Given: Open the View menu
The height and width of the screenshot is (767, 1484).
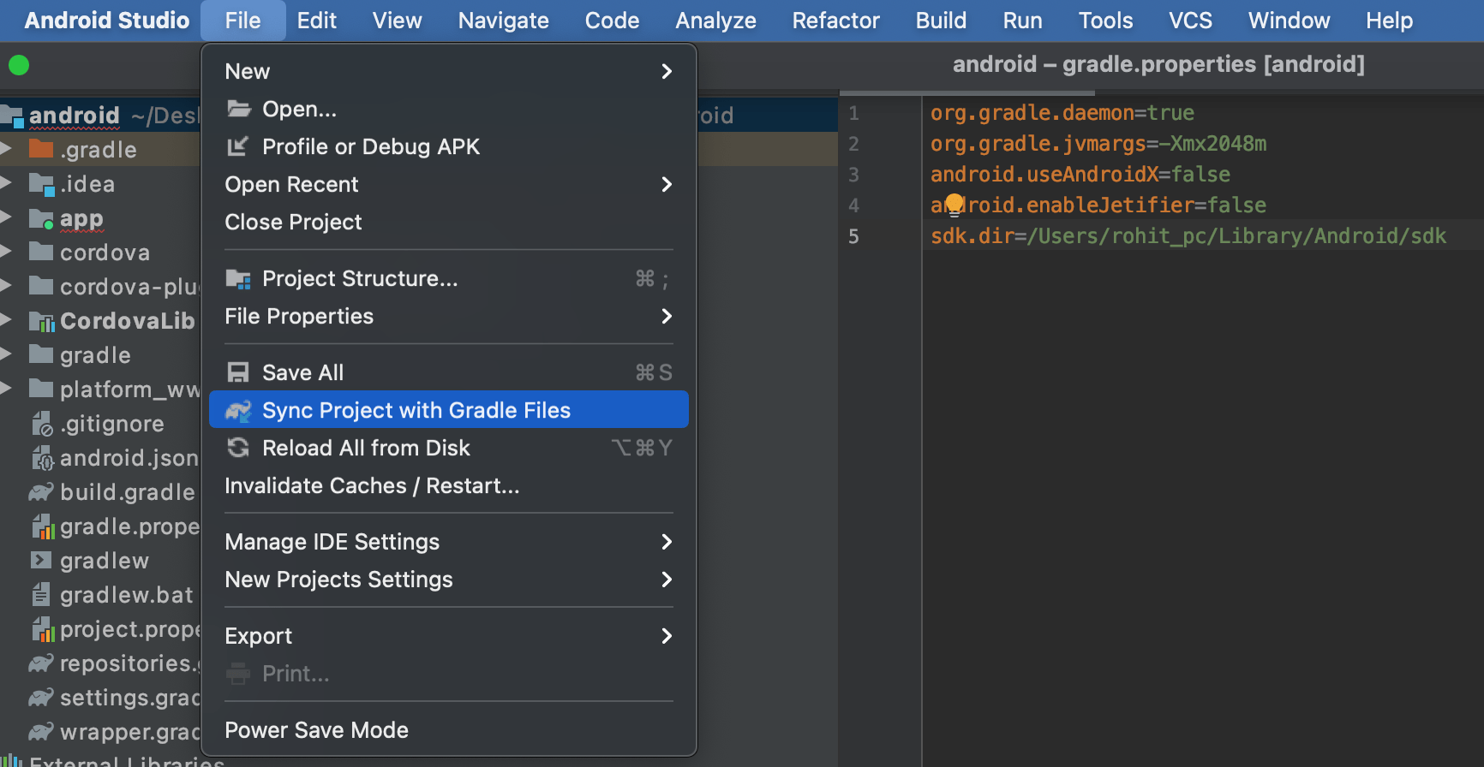Looking at the screenshot, I should (x=397, y=21).
